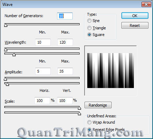Click the Amplitude label
Viewport: 153px width, 139px height.
[x=14, y=72]
